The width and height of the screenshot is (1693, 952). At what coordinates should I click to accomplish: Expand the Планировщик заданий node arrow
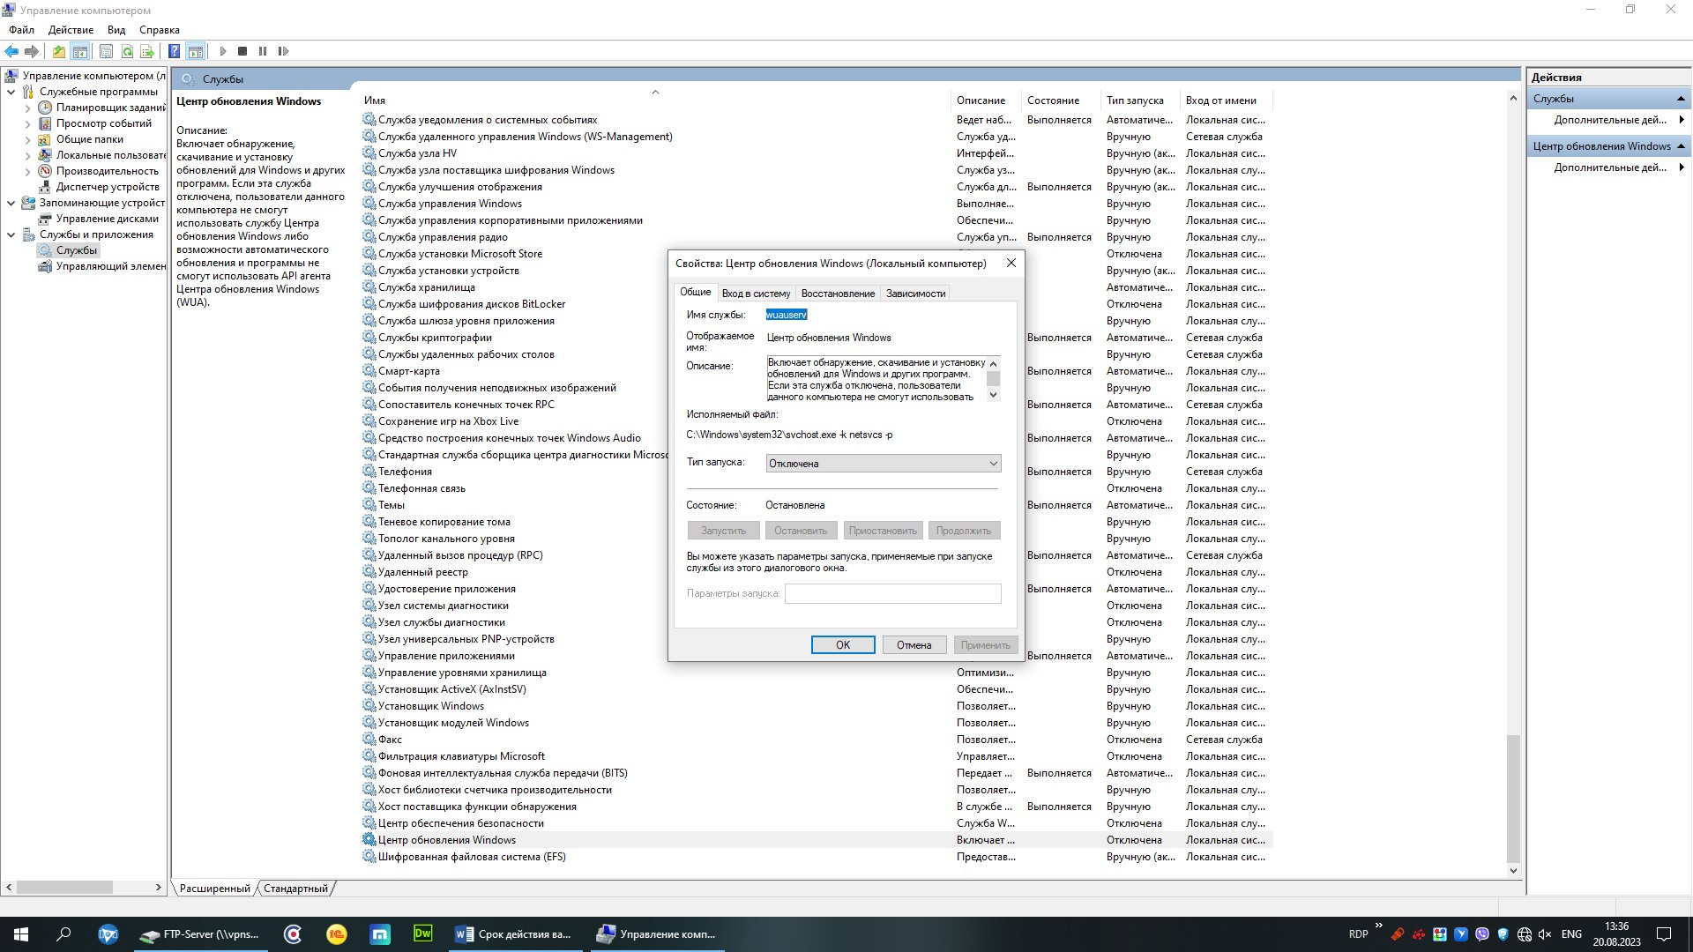point(27,108)
